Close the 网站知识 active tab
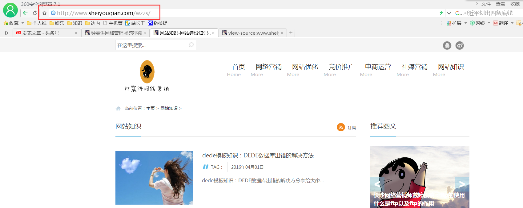This screenshot has height=208, width=523. click(213, 33)
